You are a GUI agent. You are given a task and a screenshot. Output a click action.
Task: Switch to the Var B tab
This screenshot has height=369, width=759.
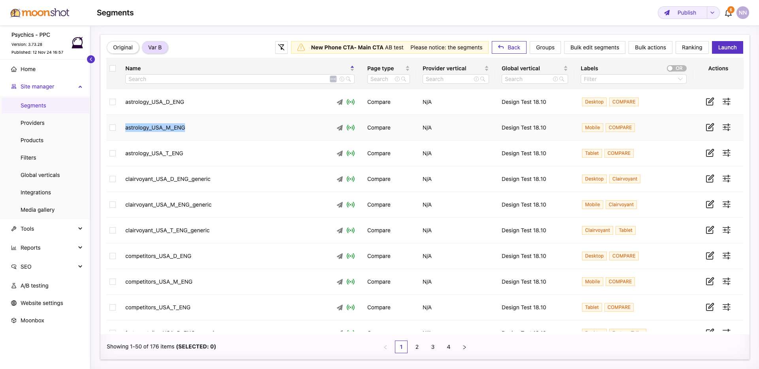pyautogui.click(x=155, y=47)
